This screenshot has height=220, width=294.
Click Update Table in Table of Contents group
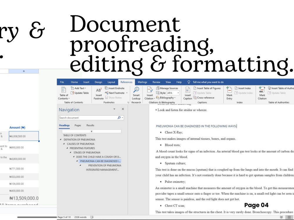coord(80,93)
